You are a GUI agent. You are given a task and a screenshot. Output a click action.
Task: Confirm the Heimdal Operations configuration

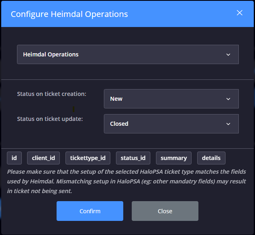[x=90, y=211]
